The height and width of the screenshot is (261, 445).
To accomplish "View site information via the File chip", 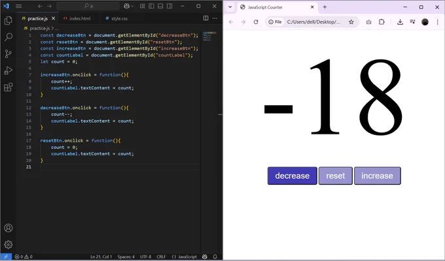I will pos(276,22).
